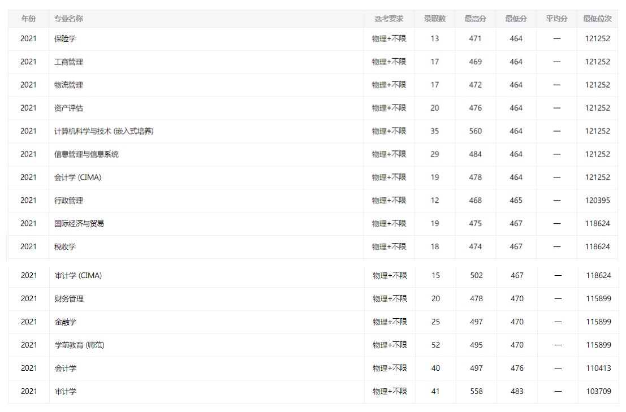Select the 审计学 (CIMA) major name
Image resolution: width=626 pixels, height=412 pixels.
(78, 276)
